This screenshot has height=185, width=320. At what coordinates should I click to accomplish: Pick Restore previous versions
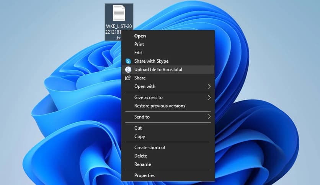coord(160,106)
